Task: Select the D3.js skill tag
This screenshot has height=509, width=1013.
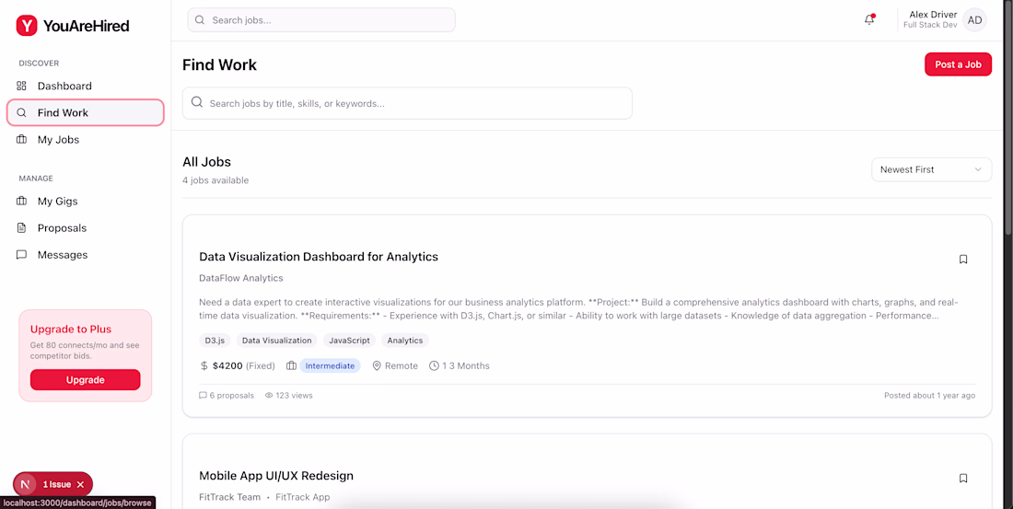Action: point(215,341)
